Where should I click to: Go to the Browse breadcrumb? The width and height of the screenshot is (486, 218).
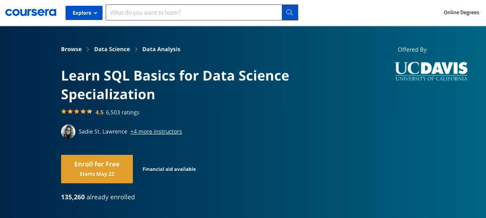click(71, 49)
